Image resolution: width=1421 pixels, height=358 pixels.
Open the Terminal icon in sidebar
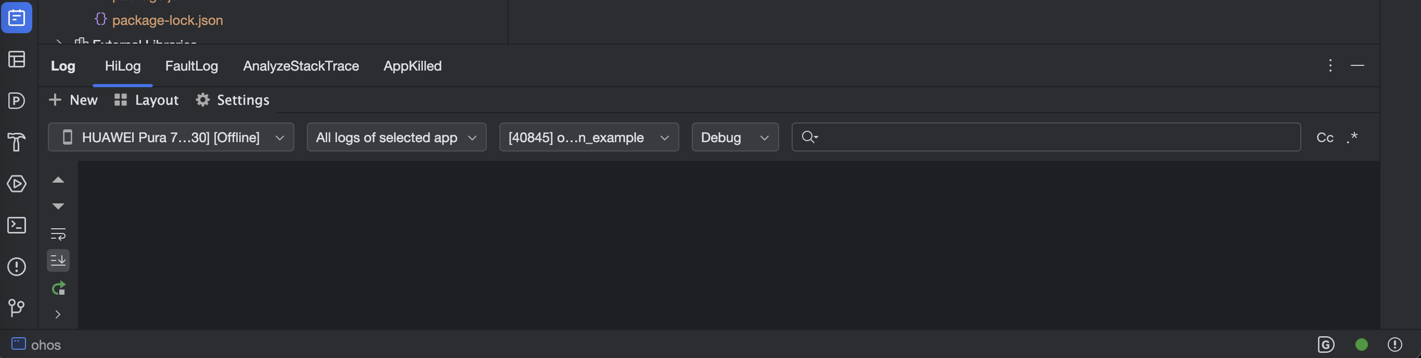17,225
